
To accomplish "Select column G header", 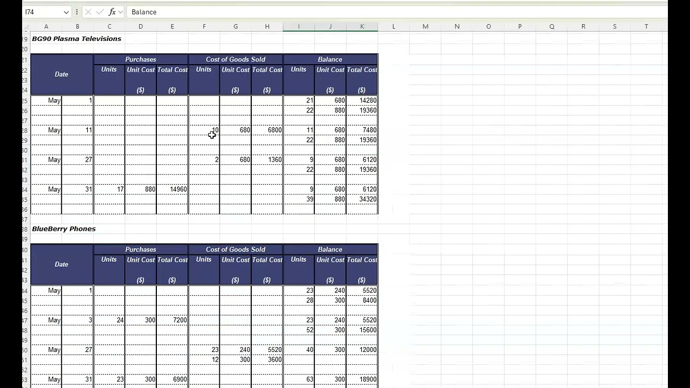I will coord(236,26).
